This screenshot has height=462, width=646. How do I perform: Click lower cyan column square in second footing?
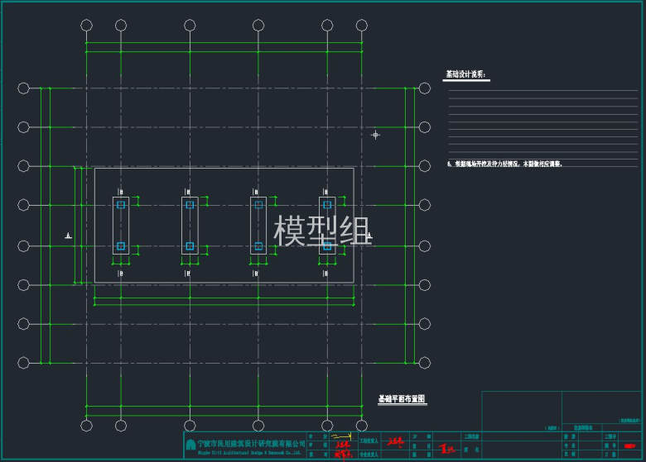[190, 245]
